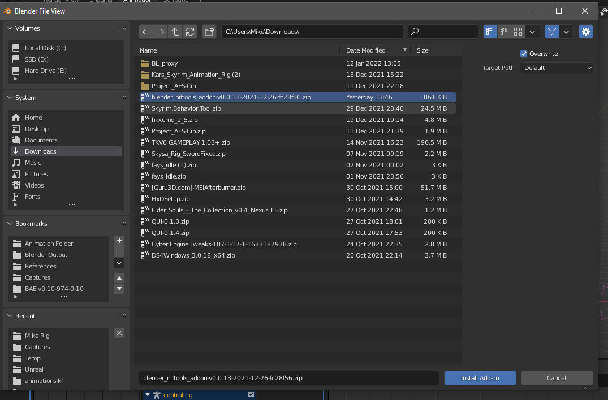Toggle control rig checkbox in timeline
Viewport: 608px width, 400px height.
coord(251,394)
